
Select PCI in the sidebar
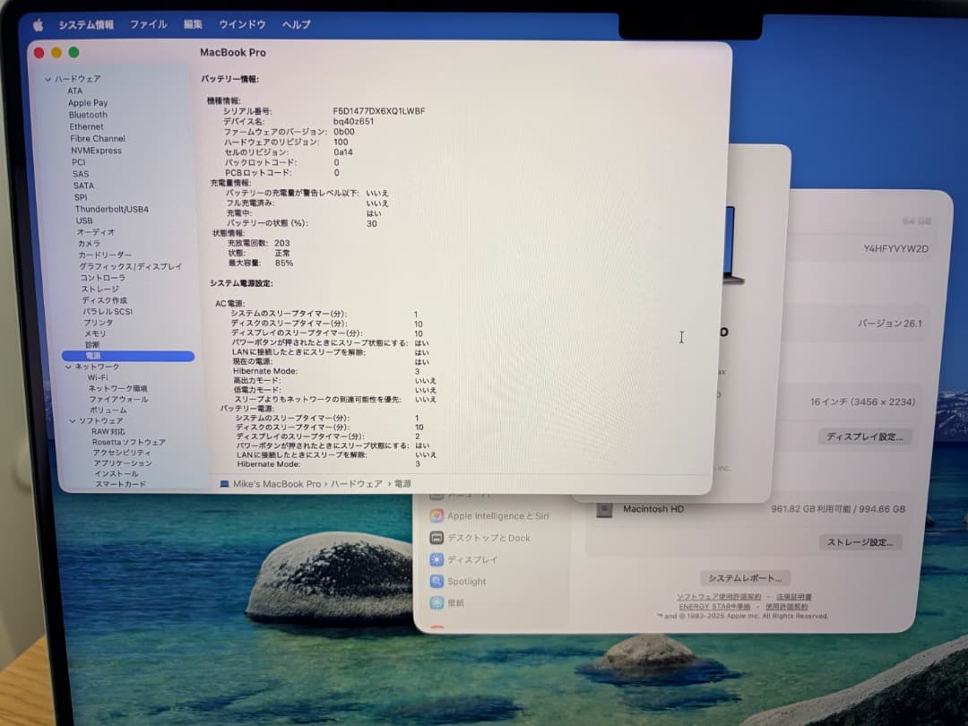click(78, 161)
